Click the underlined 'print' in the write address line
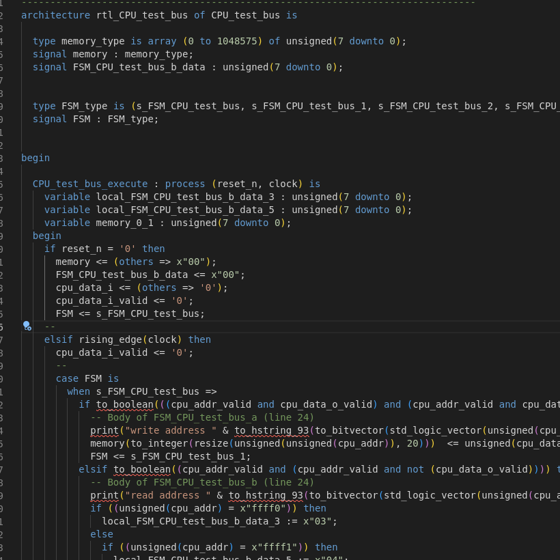 pyautogui.click(x=104, y=430)
